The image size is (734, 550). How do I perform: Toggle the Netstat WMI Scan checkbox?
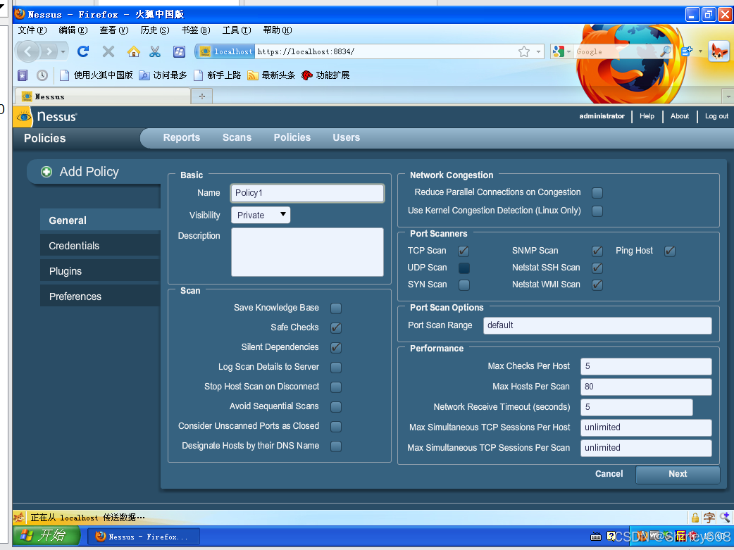[597, 285]
